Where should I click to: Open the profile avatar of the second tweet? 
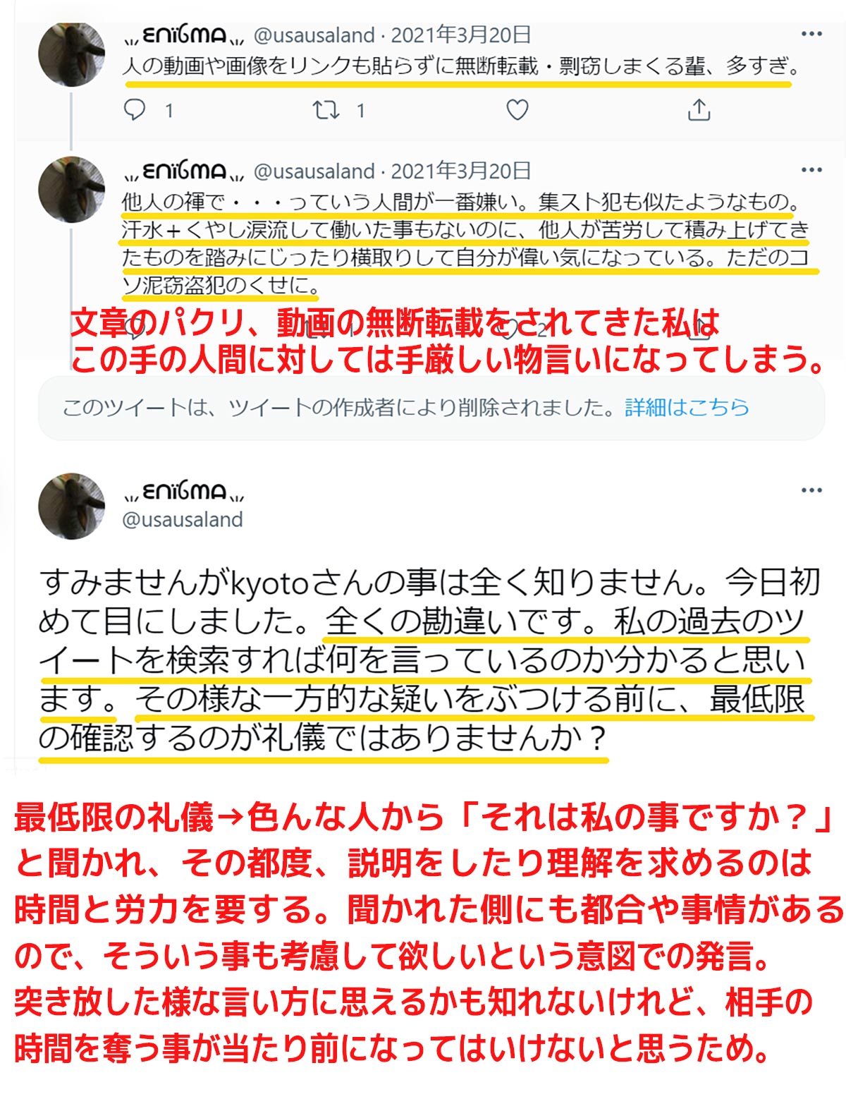[72, 189]
